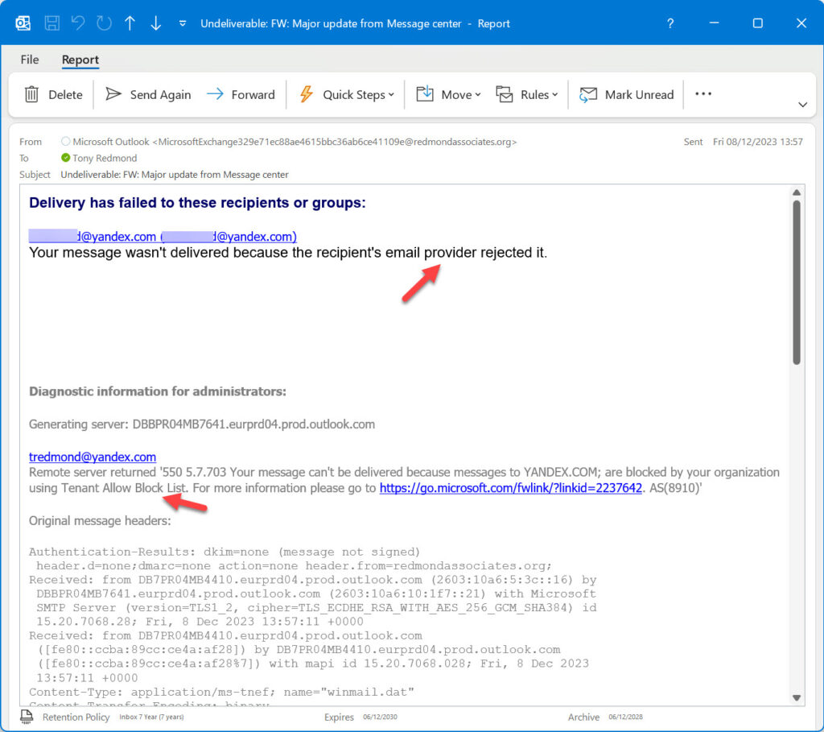
Task: Click the Subject line text
Action: pos(175,174)
